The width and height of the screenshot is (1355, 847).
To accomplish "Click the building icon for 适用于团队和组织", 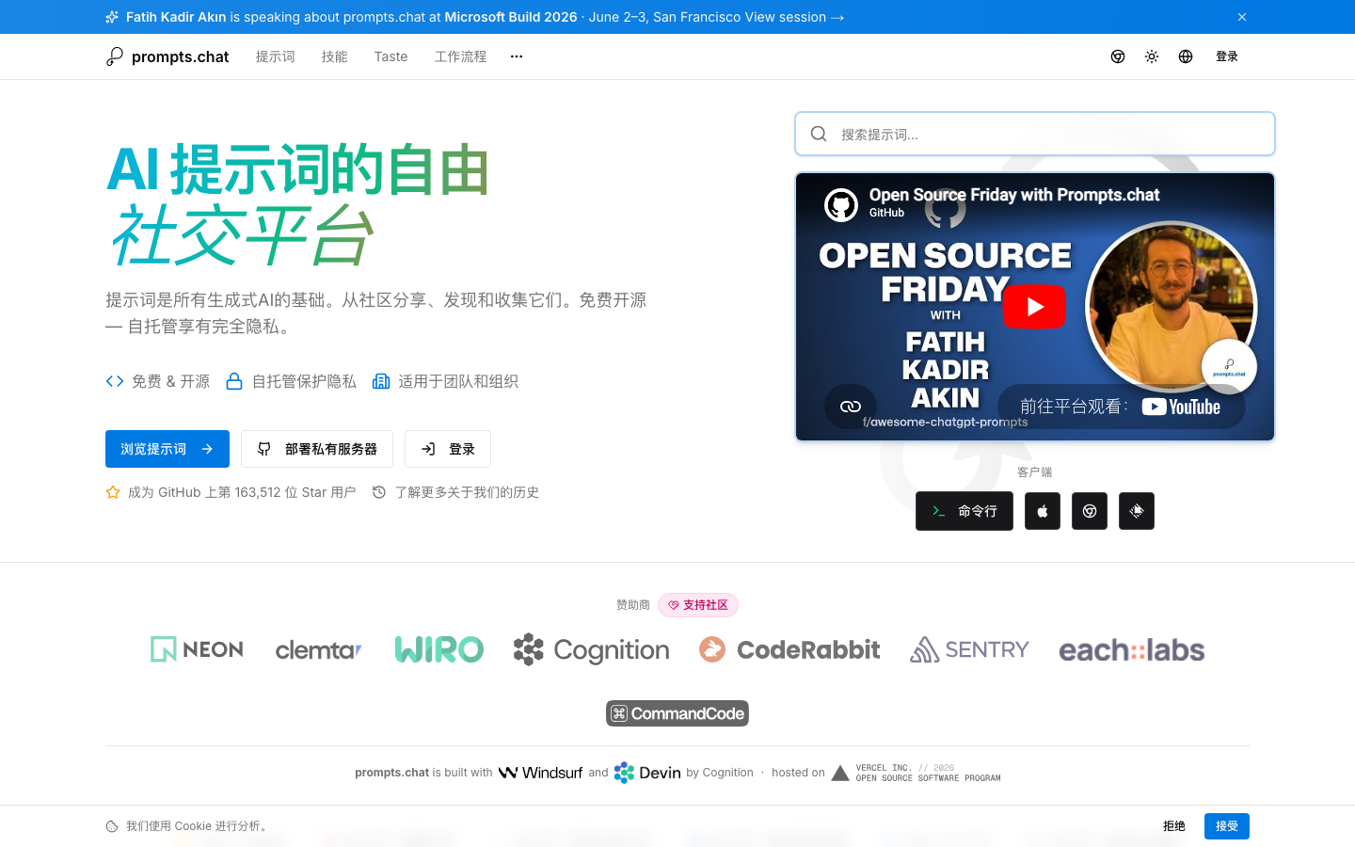I will coord(381,381).
